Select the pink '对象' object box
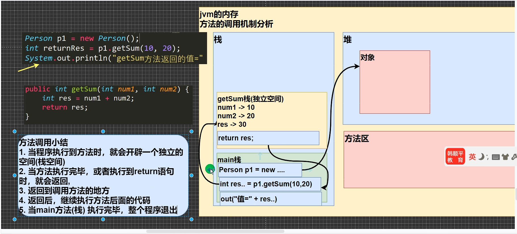 (x=395, y=82)
